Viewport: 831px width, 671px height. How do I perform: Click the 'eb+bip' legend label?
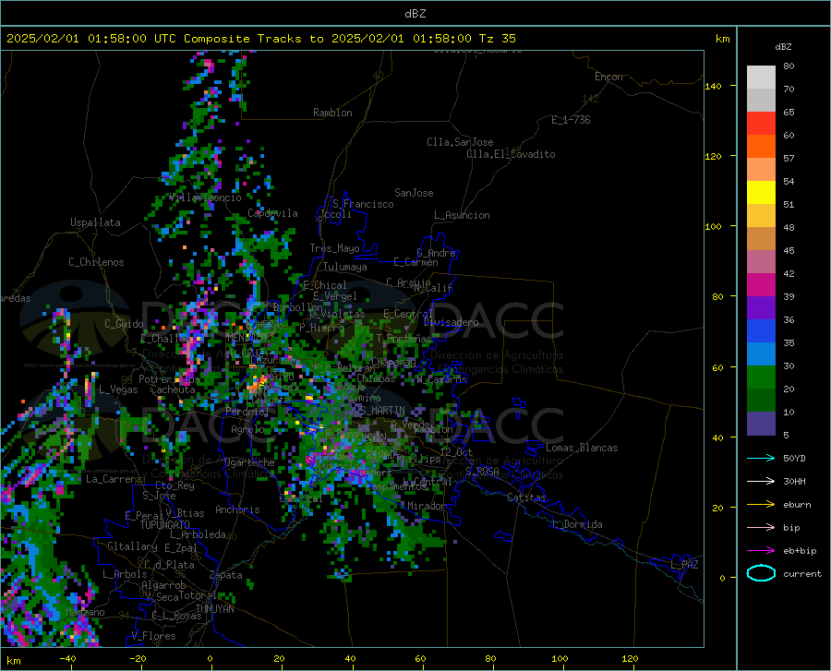[x=800, y=551]
